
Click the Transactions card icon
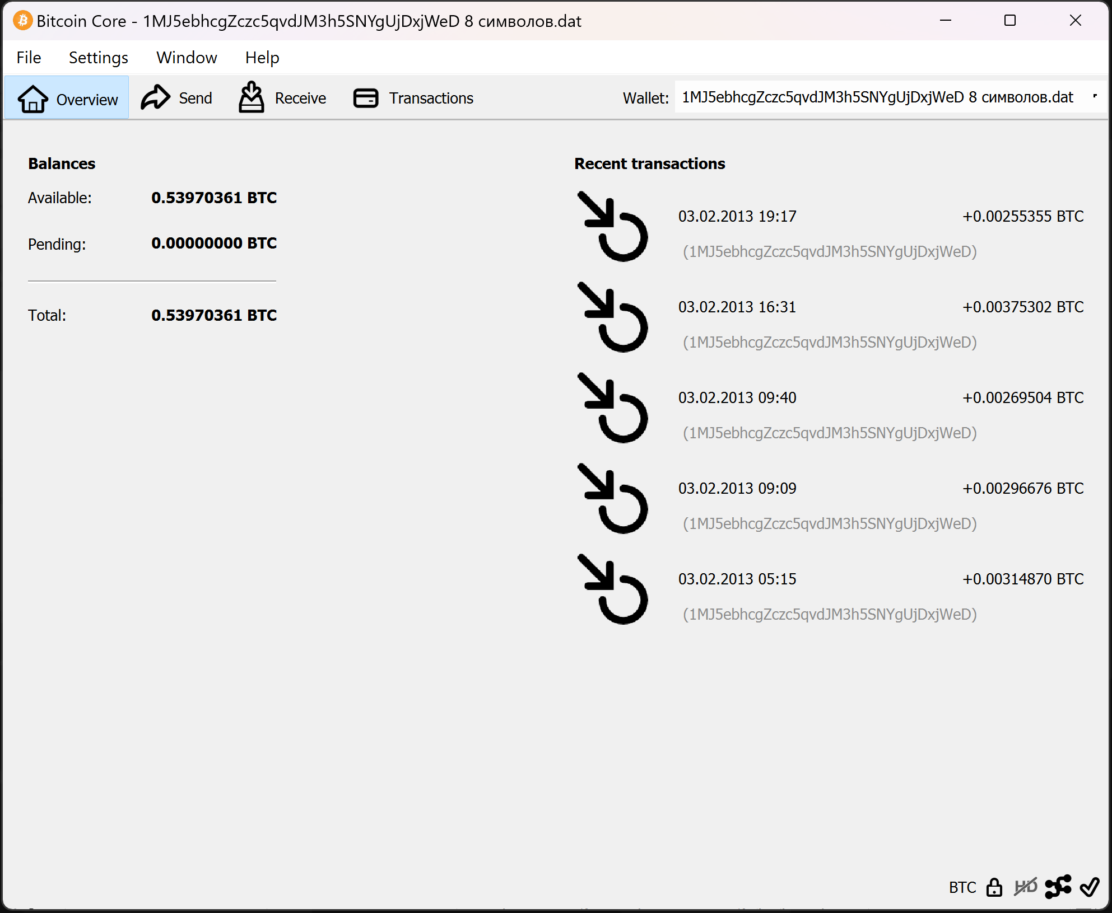[366, 98]
